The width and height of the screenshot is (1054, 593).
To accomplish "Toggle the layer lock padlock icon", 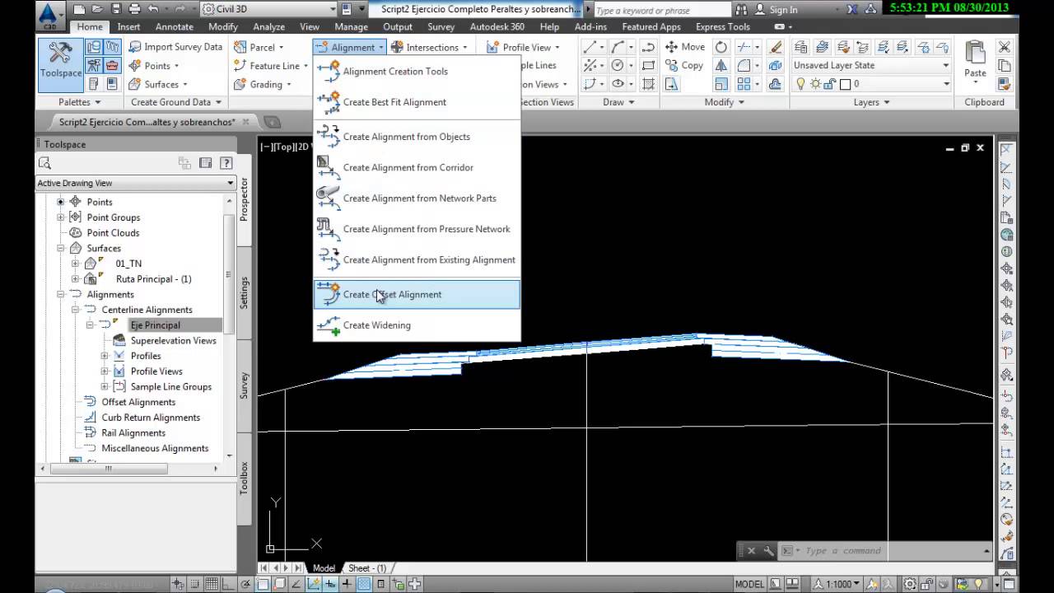I will pos(830,84).
